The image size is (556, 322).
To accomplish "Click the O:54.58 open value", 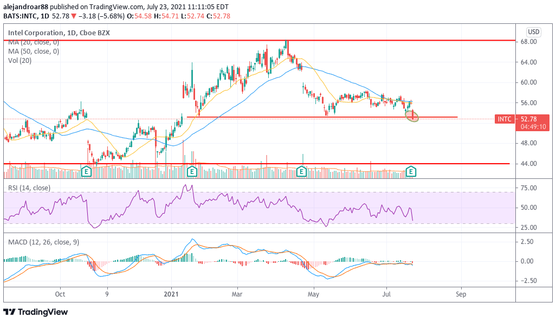I will coord(139,16).
